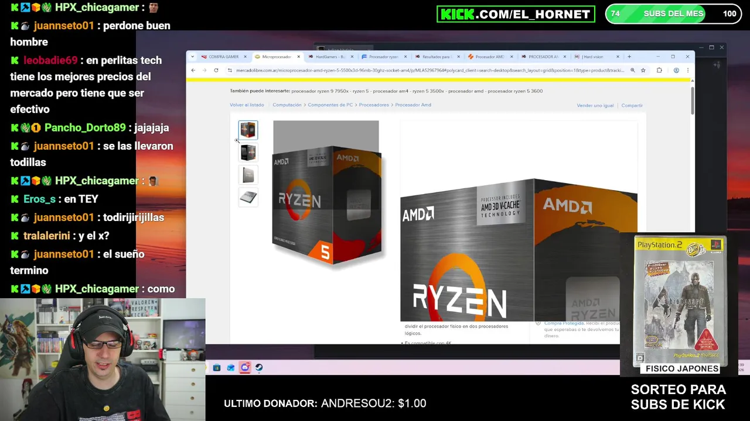The height and width of the screenshot is (421, 750).
Task: Open the zoom magnifier icon in address bar
Action: 632,70
